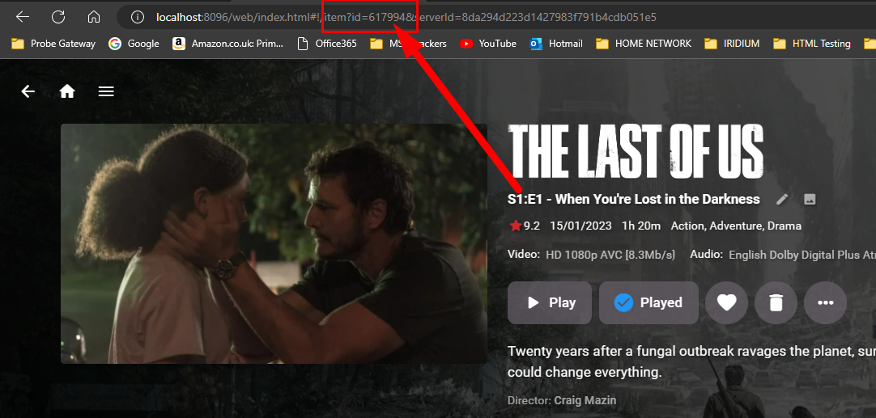This screenshot has height=418, width=876.
Task: Go to browser home page icon
Action: click(94, 17)
